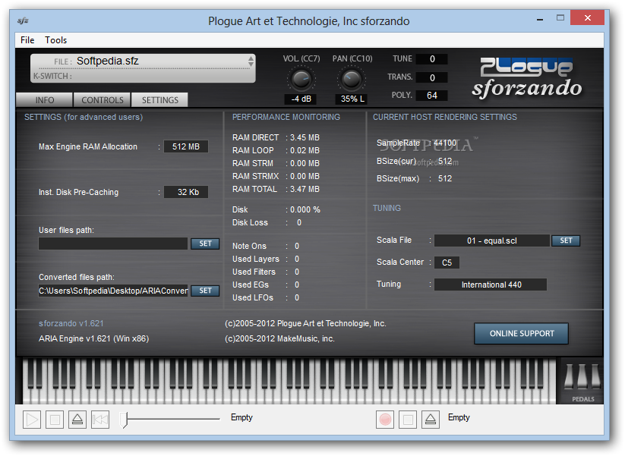
Task: Click the POLY. value field showing 64
Action: (x=431, y=96)
